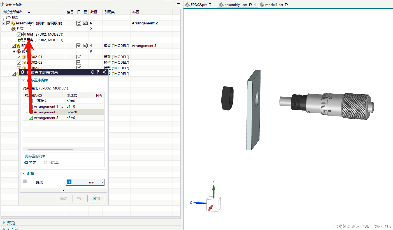Reset the edit constraint dialog

click(92, 72)
